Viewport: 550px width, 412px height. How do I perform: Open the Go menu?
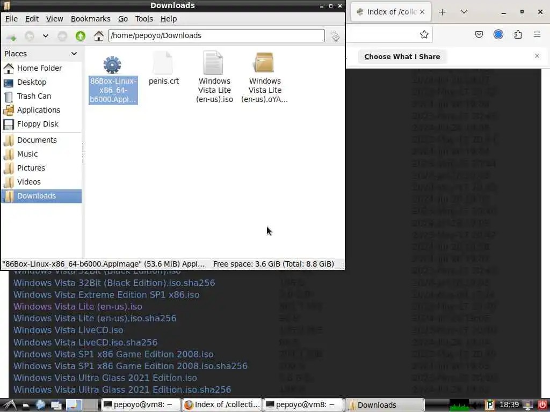click(123, 19)
